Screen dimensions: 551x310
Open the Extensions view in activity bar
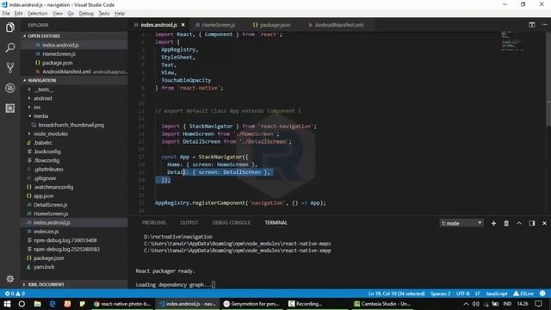coord(9,108)
